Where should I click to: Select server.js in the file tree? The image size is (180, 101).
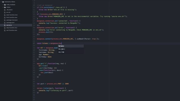click(x=9, y=25)
